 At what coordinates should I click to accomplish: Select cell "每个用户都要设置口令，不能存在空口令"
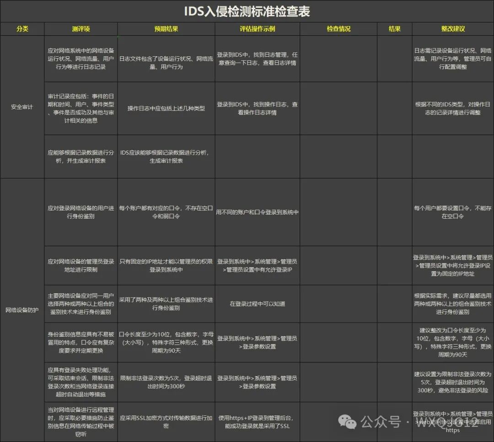pyautogui.click(x=453, y=212)
